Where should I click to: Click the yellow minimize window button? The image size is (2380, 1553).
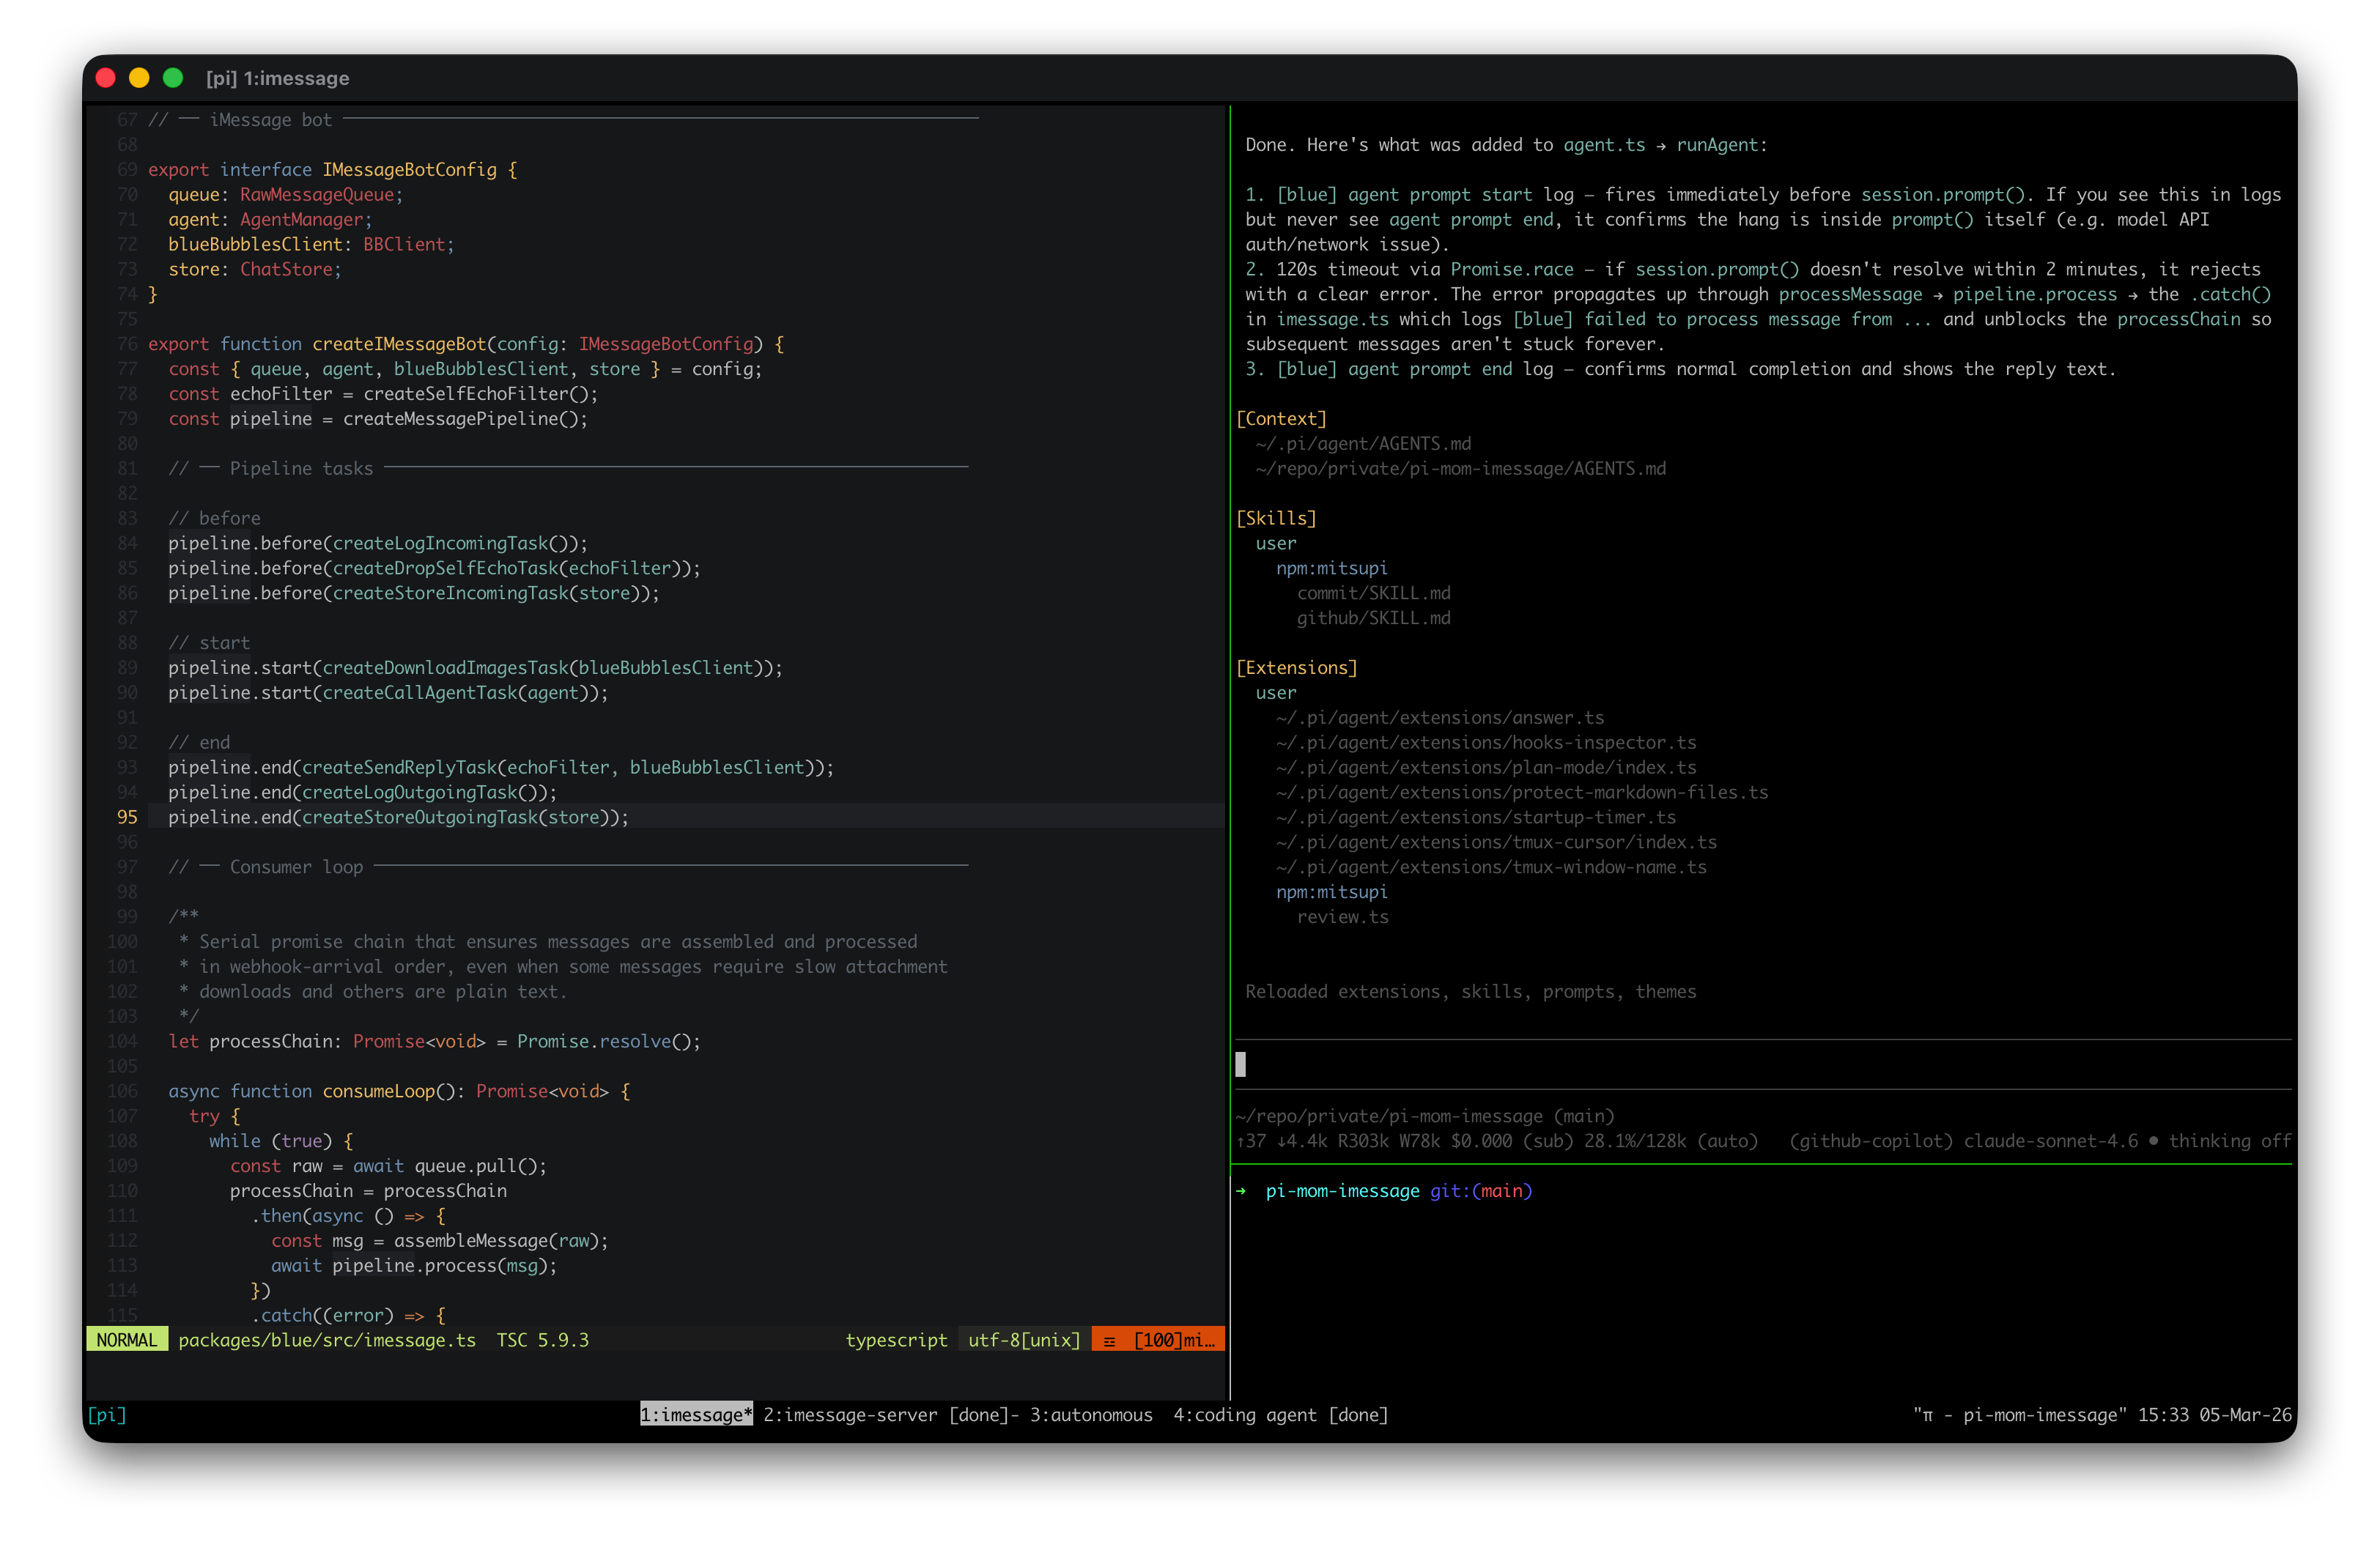(x=139, y=78)
